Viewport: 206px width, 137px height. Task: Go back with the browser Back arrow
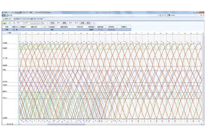(x=4, y=15)
